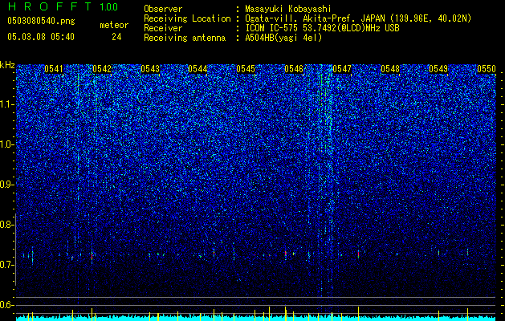The width and height of the screenshot is (505, 321).
Task: Click the meteor label
Action: coord(114,25)
